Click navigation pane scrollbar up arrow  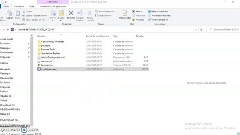tap(31, 36)
